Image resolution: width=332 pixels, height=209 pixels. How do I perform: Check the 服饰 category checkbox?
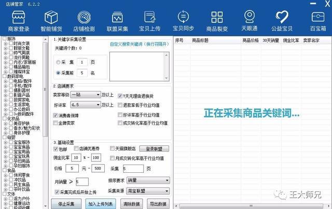point(5,39)
